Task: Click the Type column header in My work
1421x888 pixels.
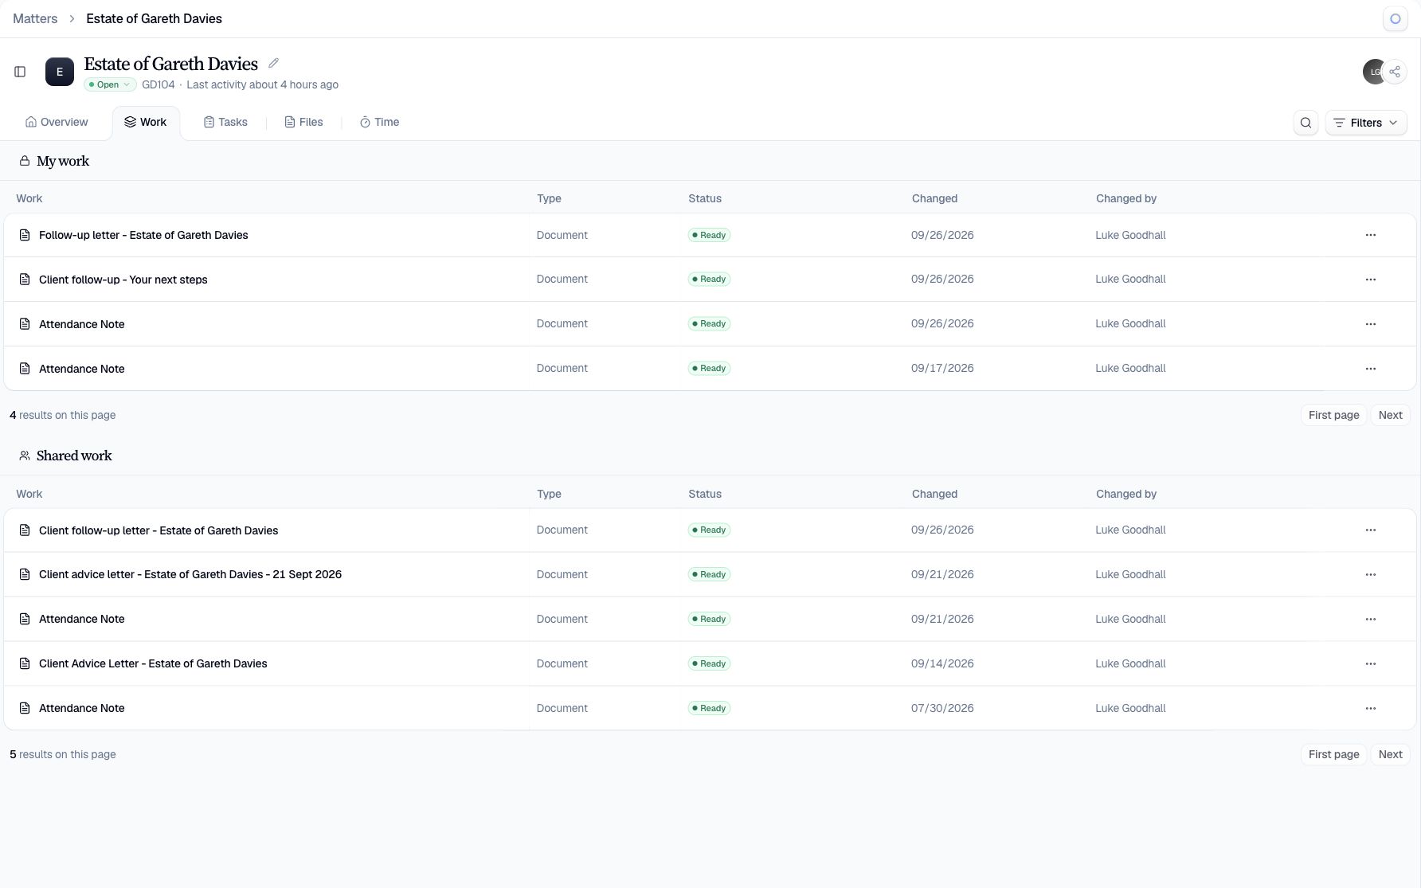Action: coord(549,198)
